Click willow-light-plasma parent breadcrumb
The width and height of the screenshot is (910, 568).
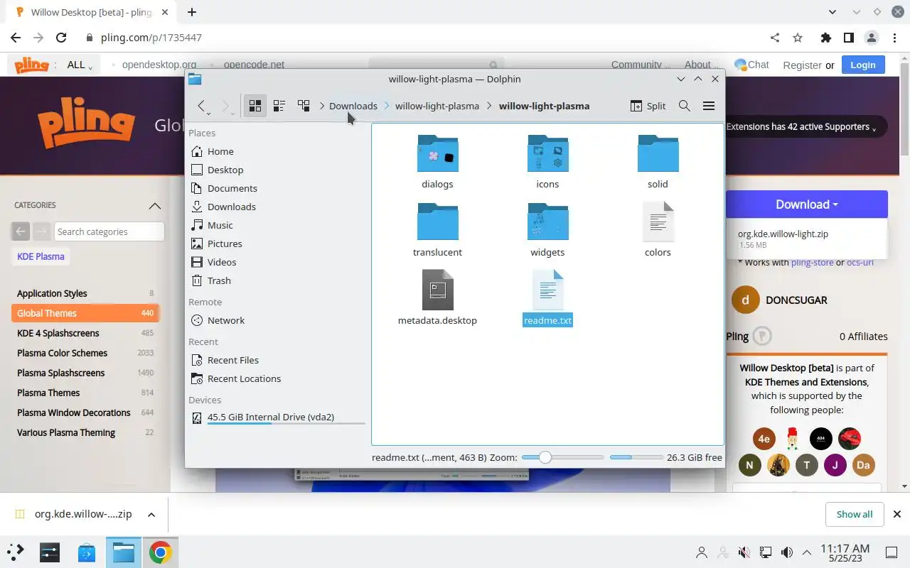pyautogui.click(x=437, y=106)
